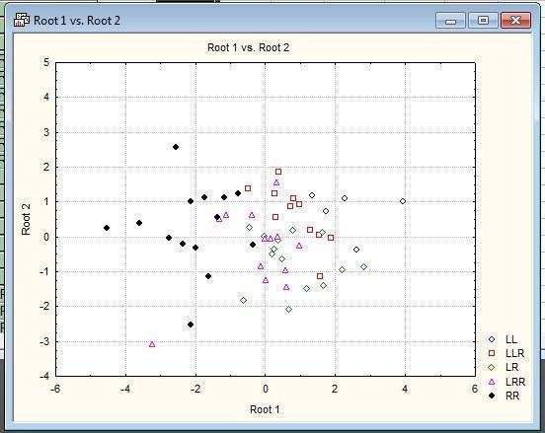Select the rightmost LL data point near 4
This screenshot has width=545, height=433.
(x=403, y=201)
